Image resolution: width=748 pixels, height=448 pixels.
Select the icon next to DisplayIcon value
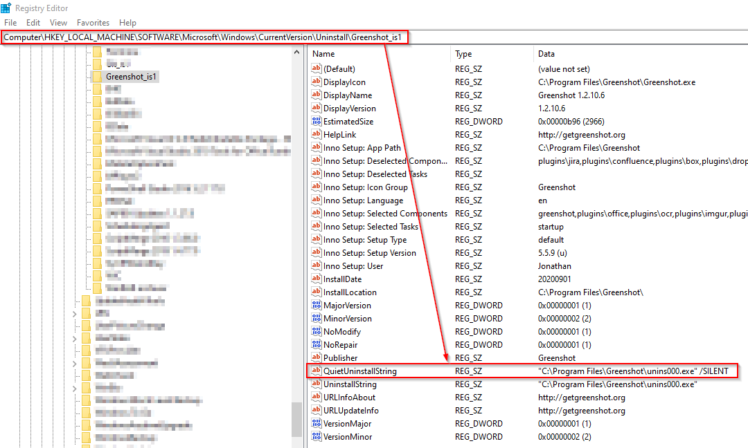(317, 82)
